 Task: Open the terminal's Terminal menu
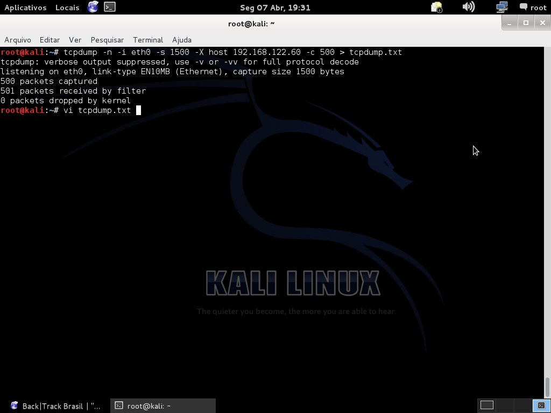148,40
